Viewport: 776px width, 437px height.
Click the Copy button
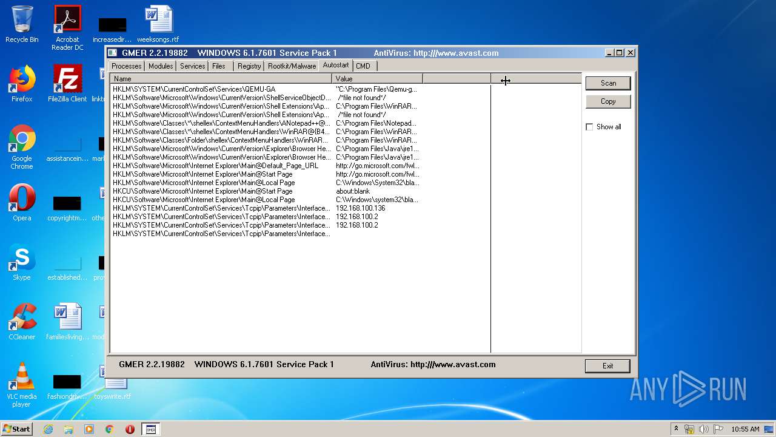pos(608,101)
